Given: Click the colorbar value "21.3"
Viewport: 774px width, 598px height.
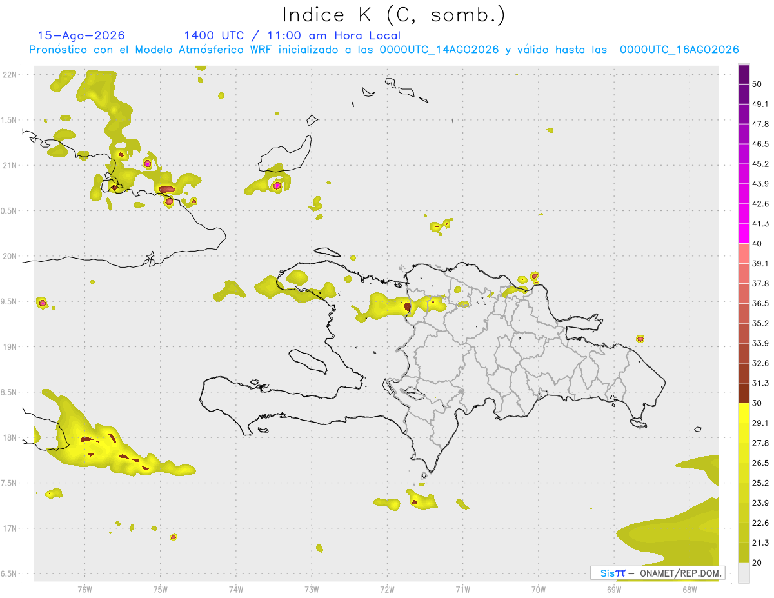Looking at the screenshot, I should [761, 544].
